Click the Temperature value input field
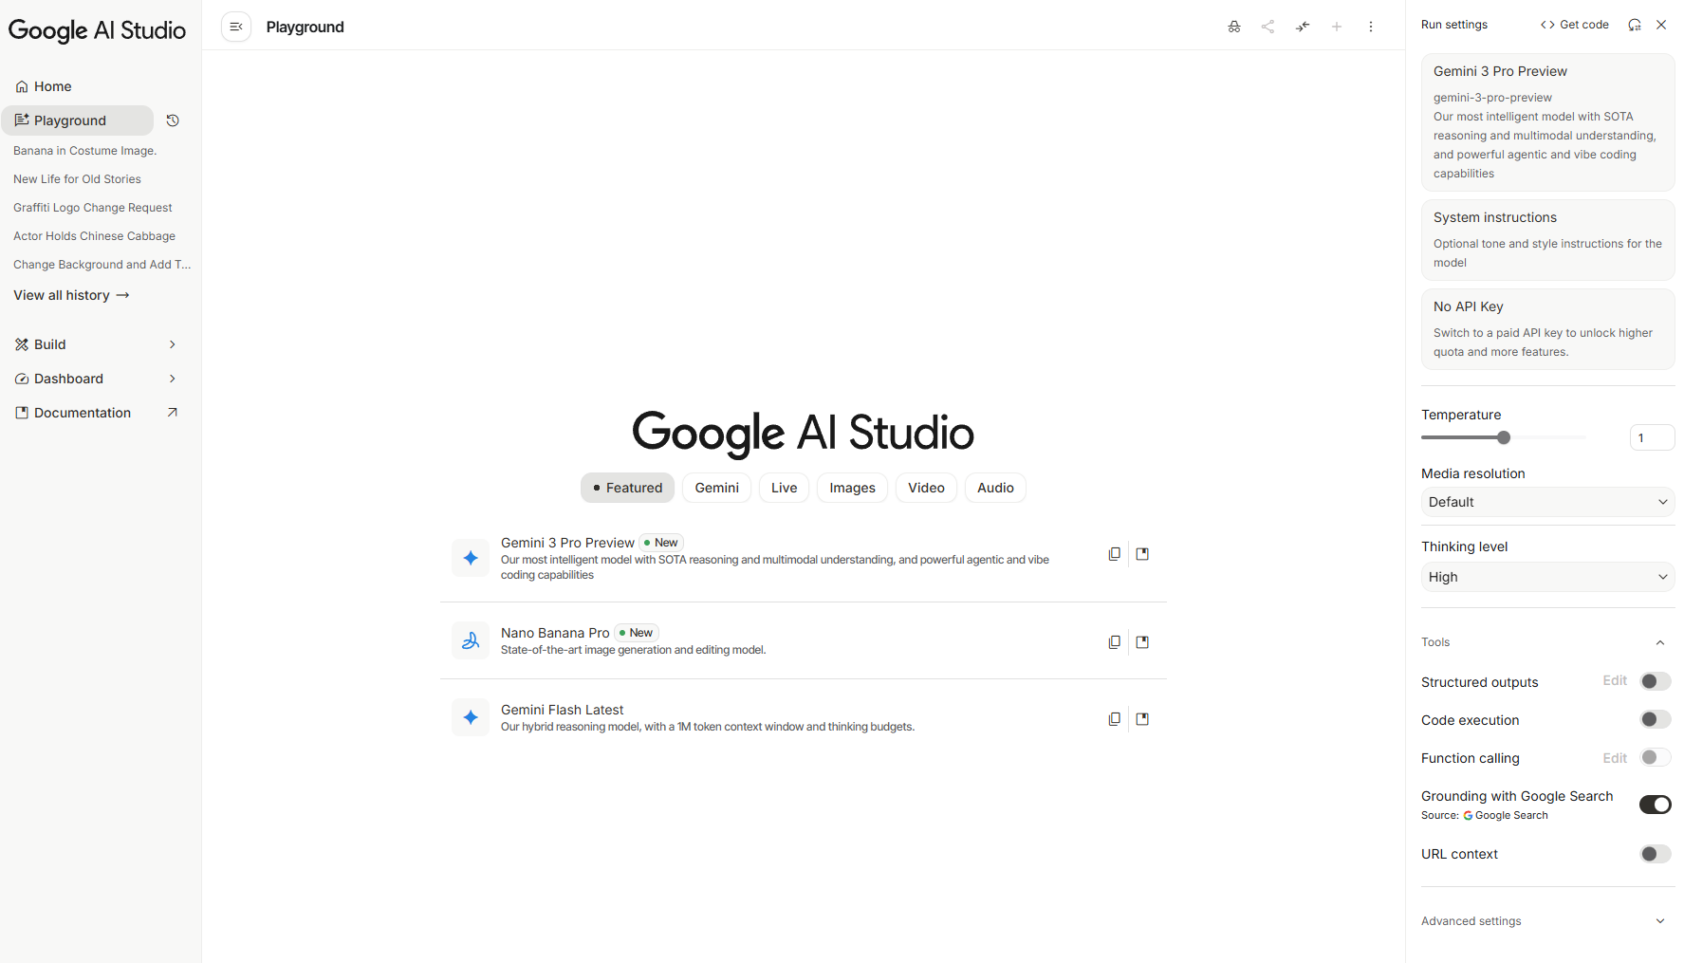This screenshot has height=963, width=1684. (x=1652, y=437)
